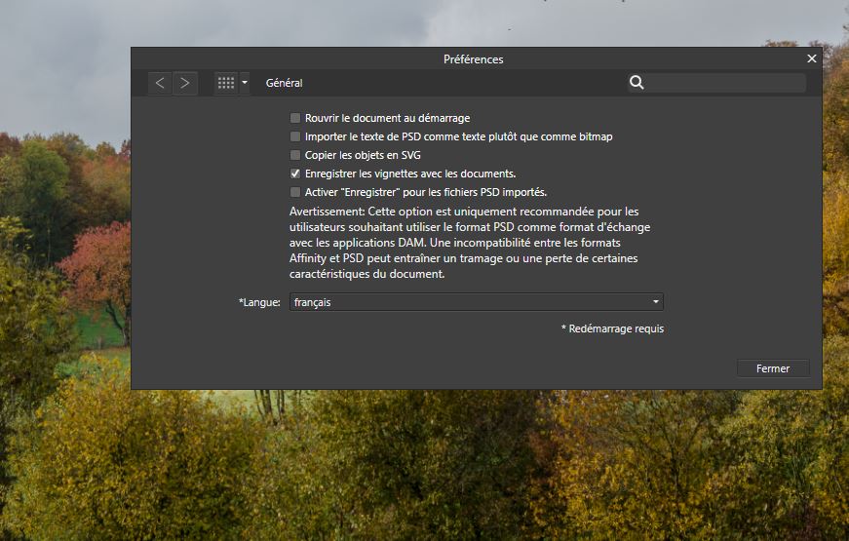Uncheck Enregistrer les vignettes avec les documents
The width and height of the screenshot is (849, 541).
pos(295,174)
